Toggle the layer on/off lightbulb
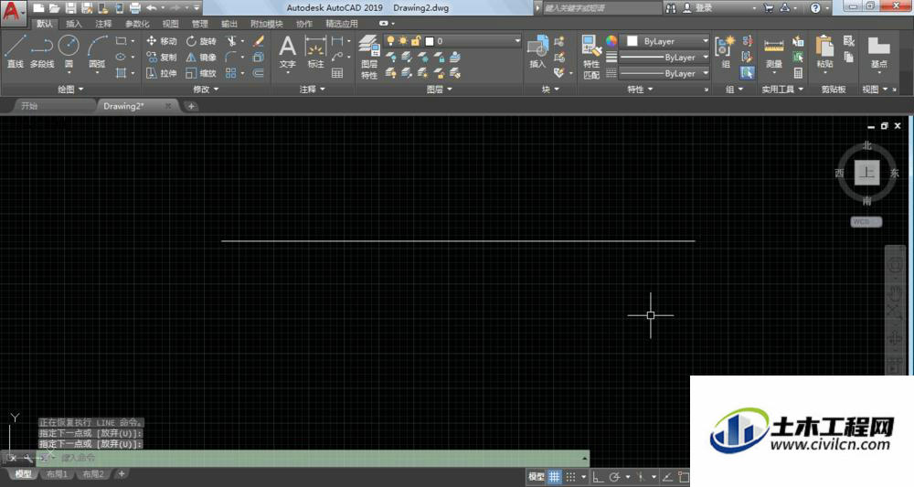914x487 pixels. (390, 41)
